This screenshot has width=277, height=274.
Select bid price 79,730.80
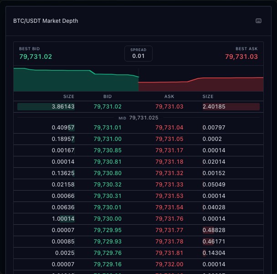click(108, 173)
